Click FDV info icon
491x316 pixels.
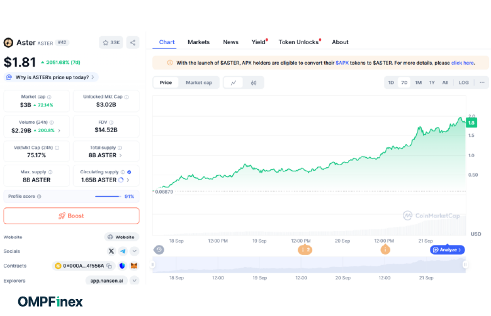(x=111, y=123)
